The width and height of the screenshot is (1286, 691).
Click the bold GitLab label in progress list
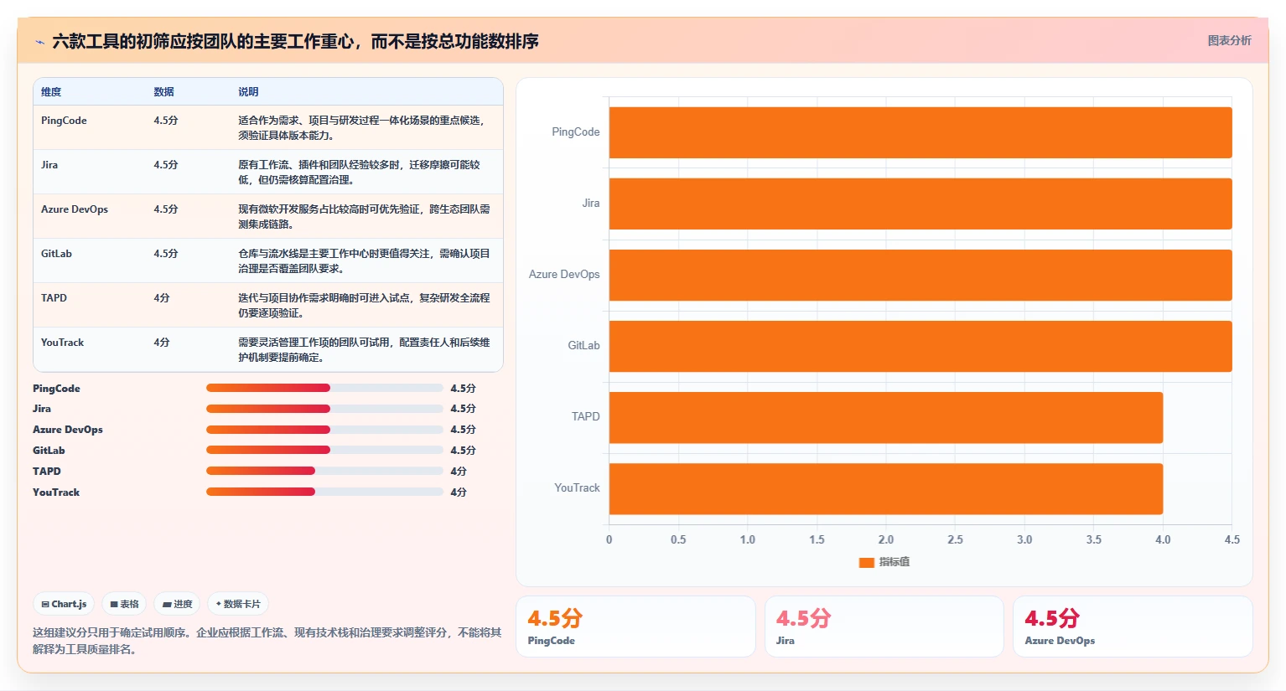click(x=49, y=451)
